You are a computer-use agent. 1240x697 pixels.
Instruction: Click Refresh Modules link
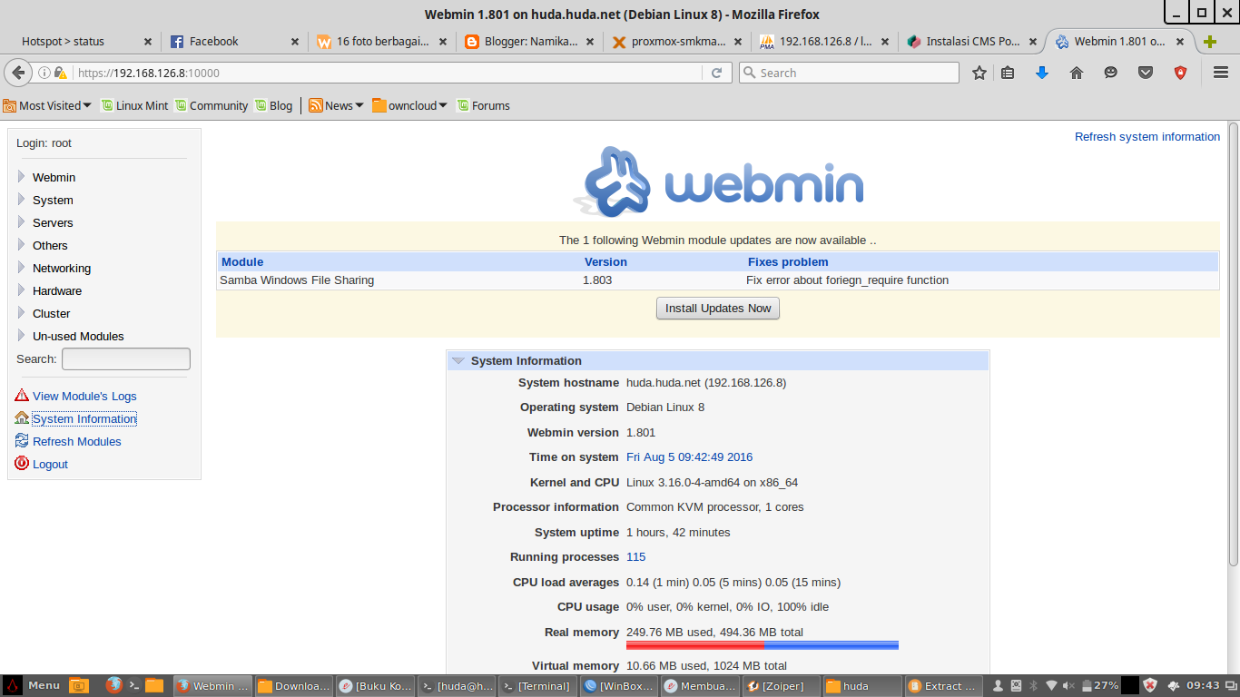coord(77,441)
